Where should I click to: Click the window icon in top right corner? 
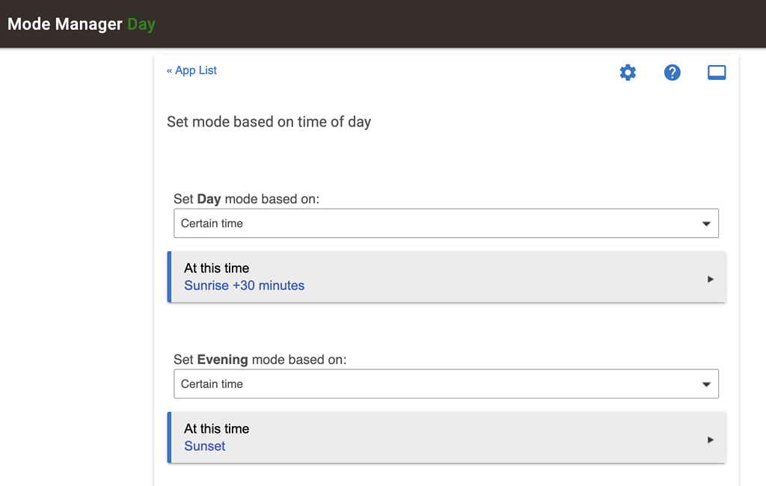[717, 72]
